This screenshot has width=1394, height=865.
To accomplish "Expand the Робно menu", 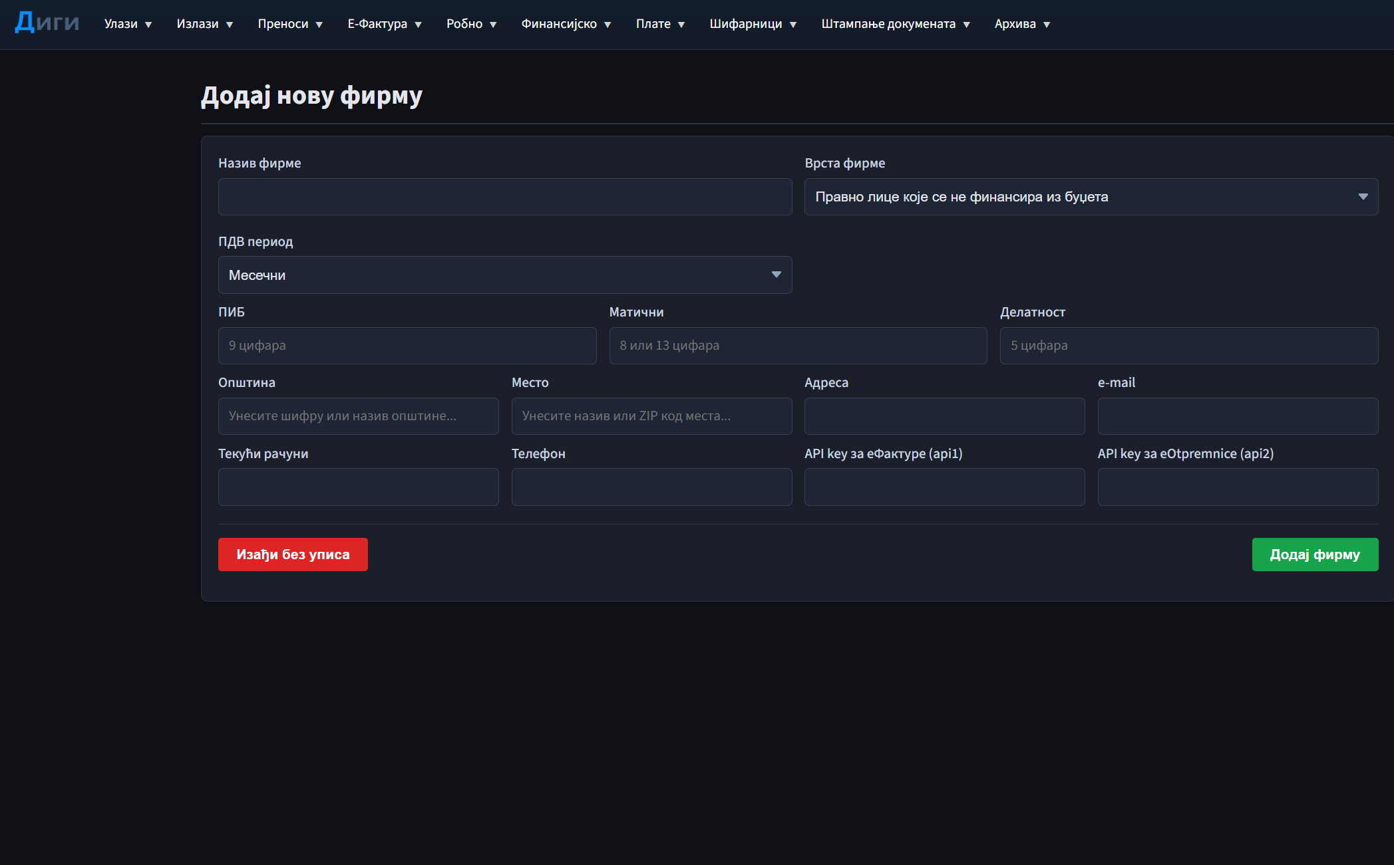I will point(472,24).
